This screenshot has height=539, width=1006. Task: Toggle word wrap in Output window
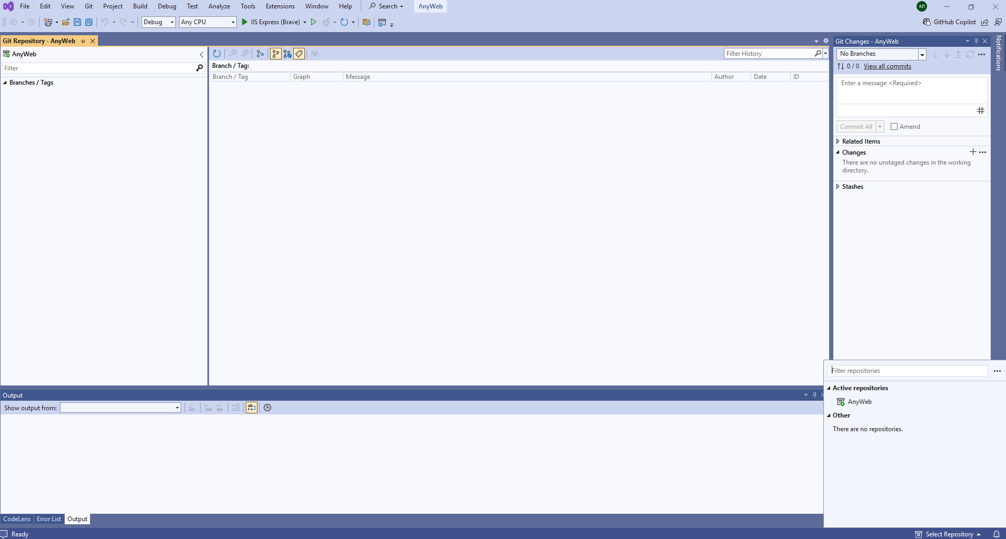click(x=252, y=408)
